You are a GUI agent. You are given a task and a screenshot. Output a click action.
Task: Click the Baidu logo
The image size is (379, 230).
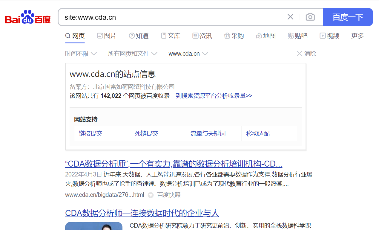[28, 17]
